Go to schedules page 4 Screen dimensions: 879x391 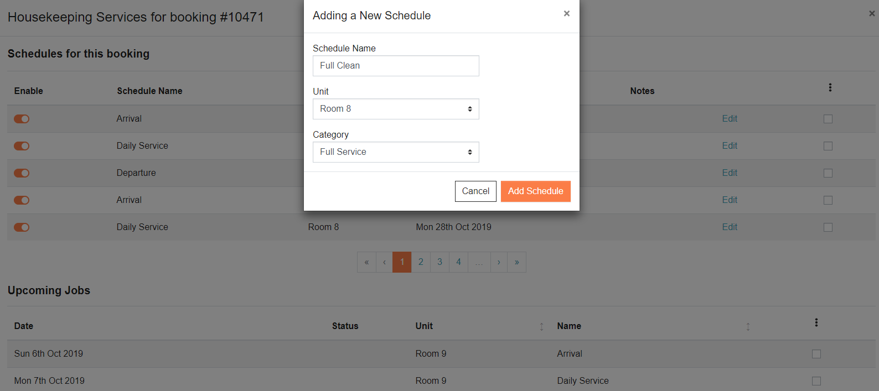click(458, 262)
